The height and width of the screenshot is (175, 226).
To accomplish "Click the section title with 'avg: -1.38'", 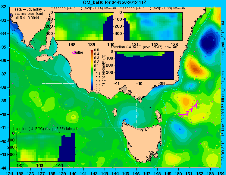I will (153, 8).
